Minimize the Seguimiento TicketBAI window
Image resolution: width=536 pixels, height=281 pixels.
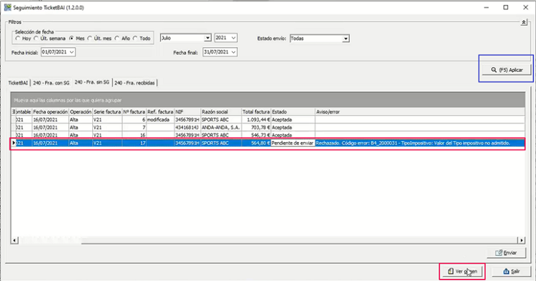pyautogui.click(x=486, y=8)
